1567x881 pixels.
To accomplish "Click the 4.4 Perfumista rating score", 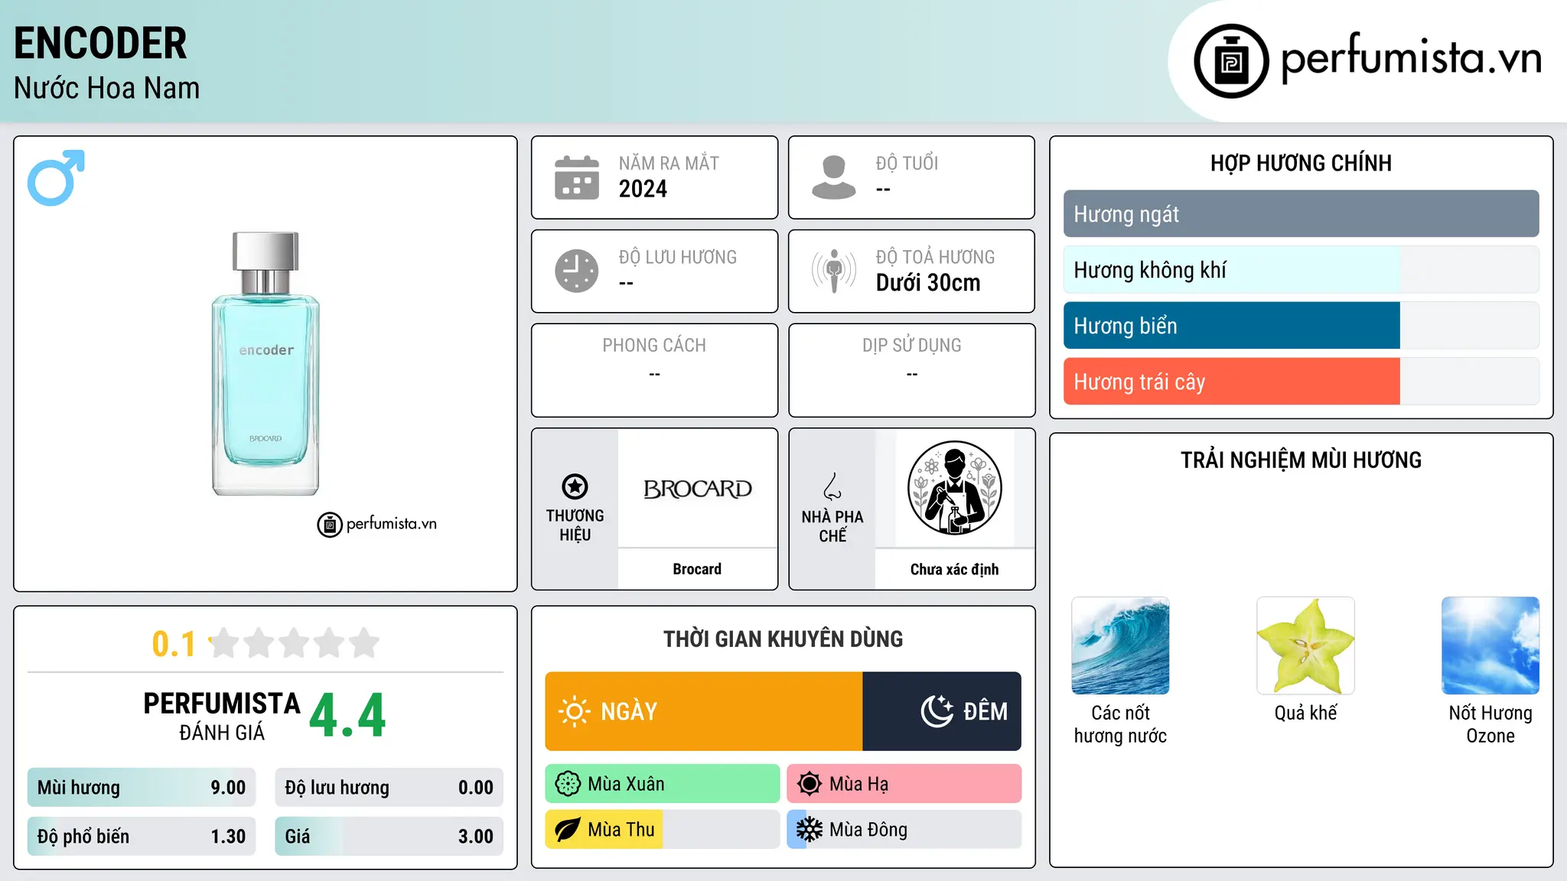I will click(x=347, y=716).
